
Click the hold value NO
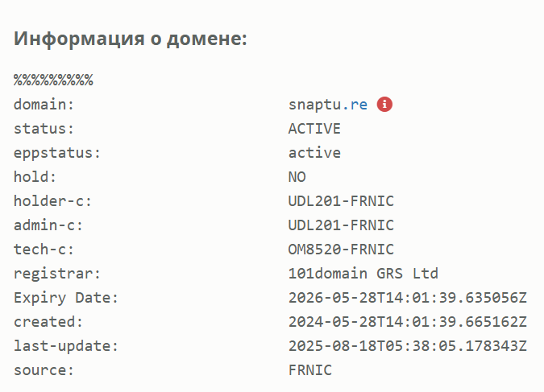click(297, 177)
